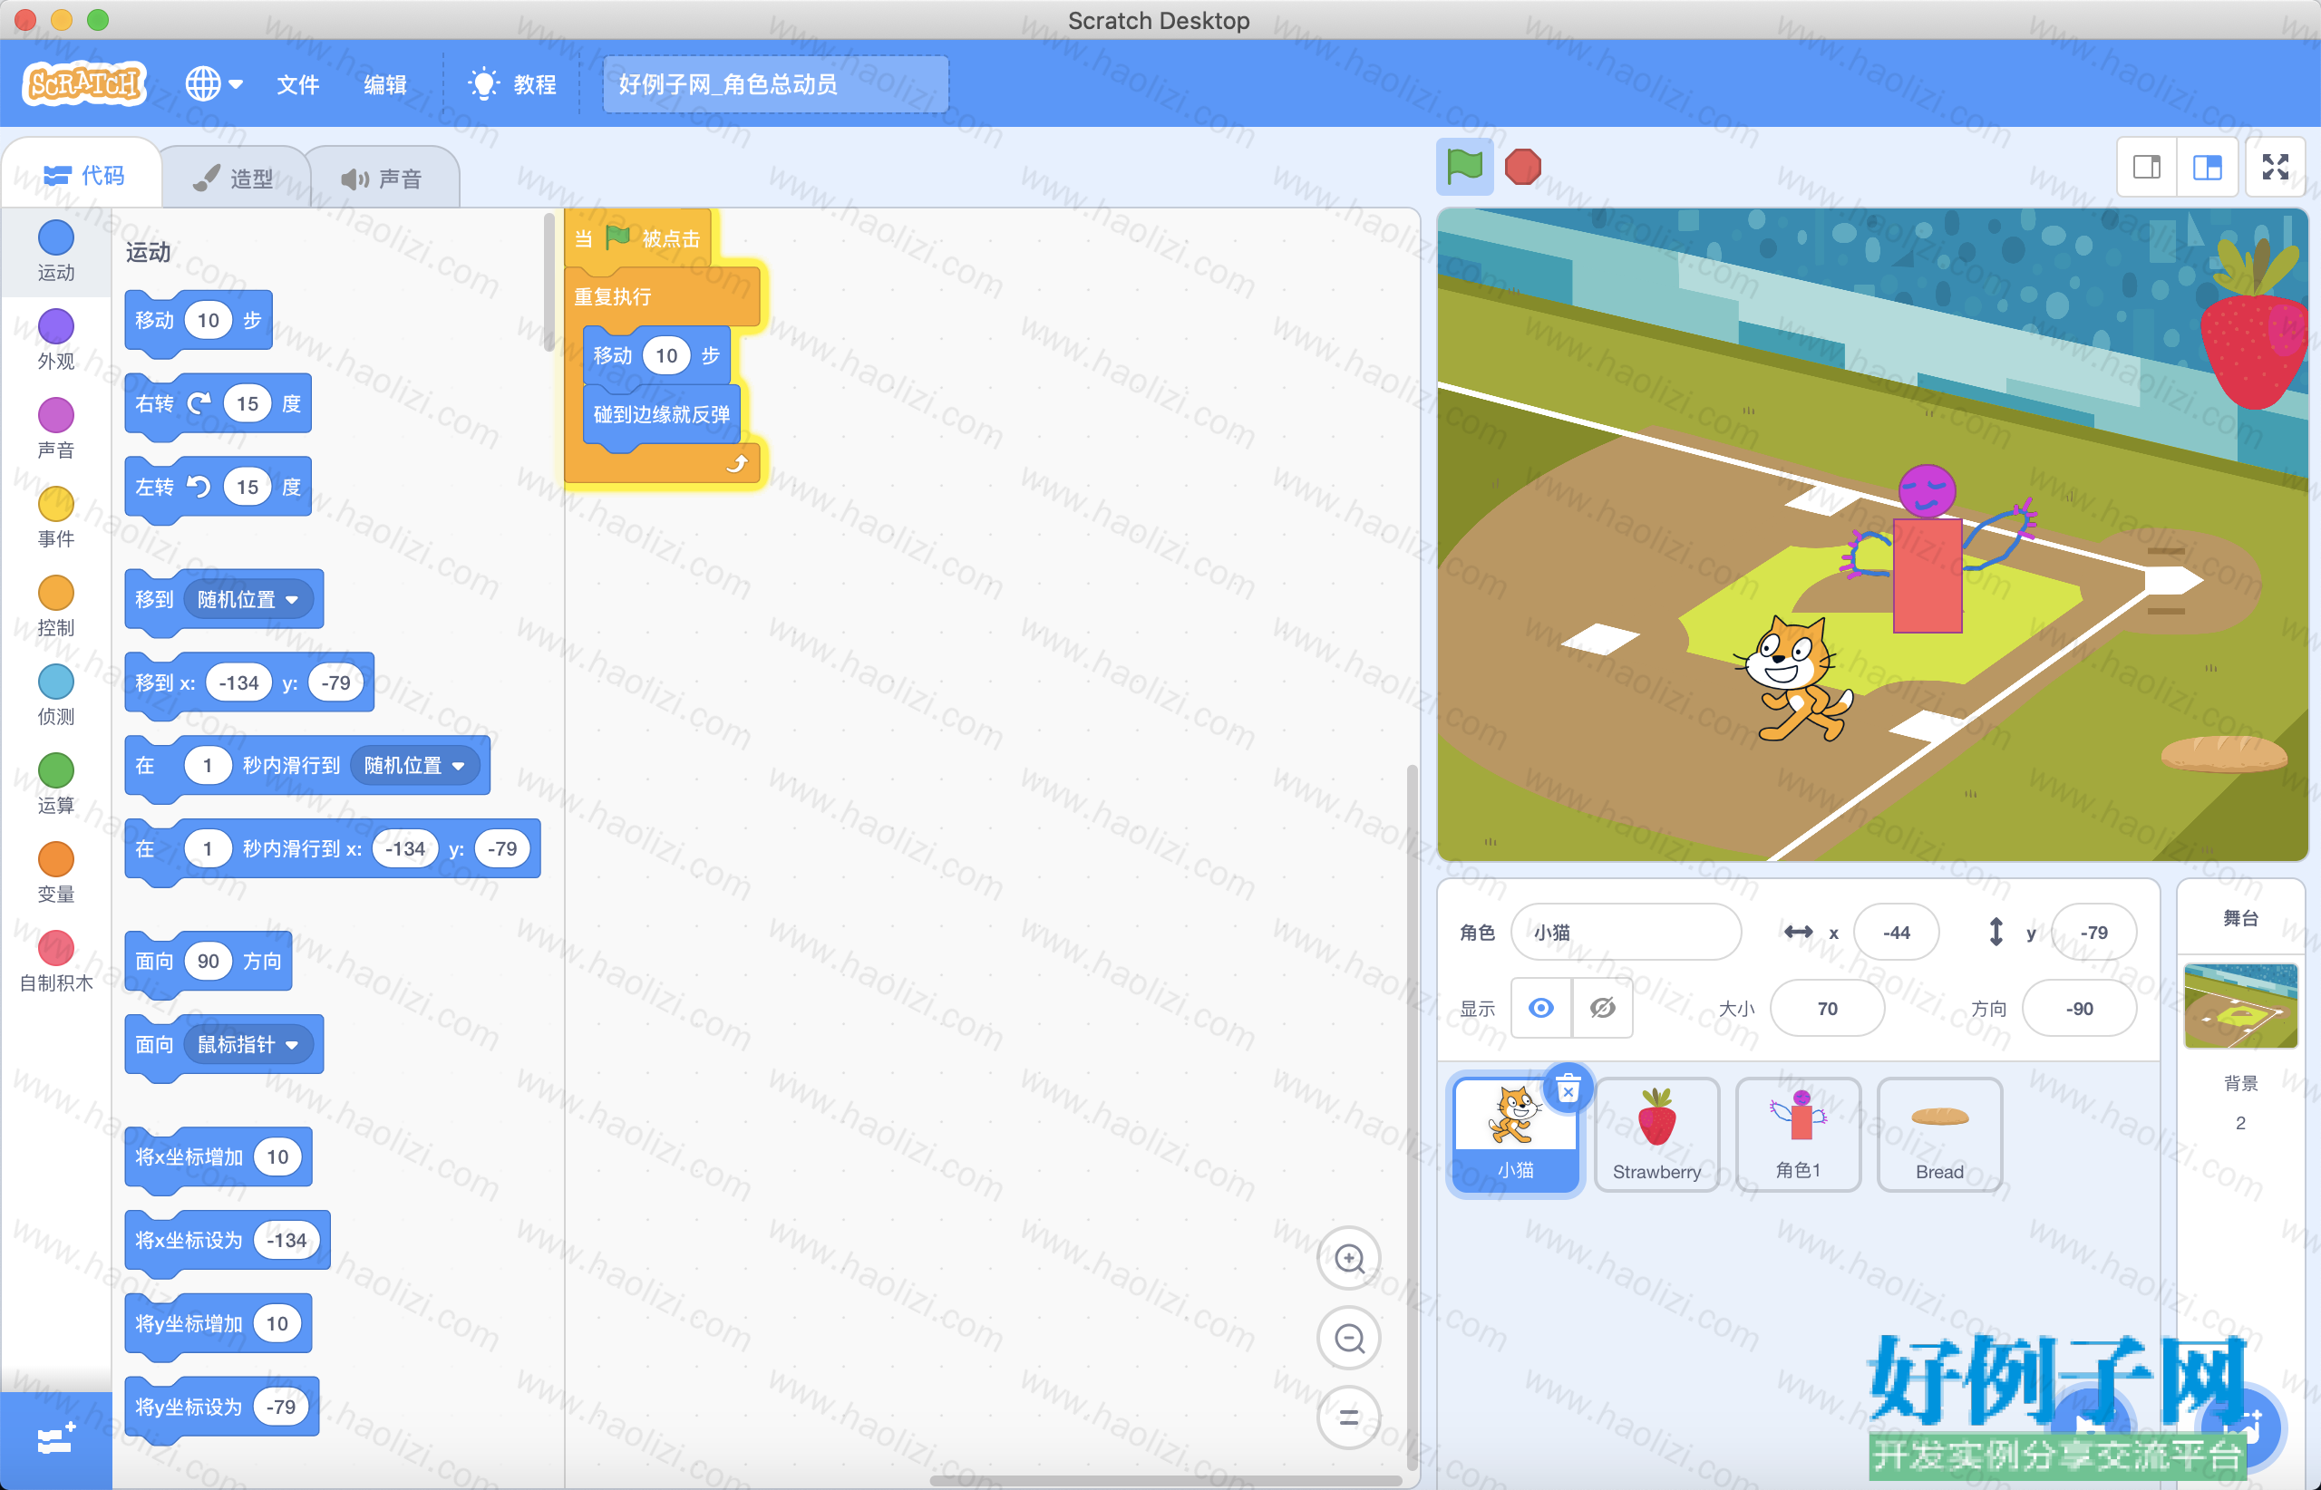Switch to the 造型 tab

pyautogui.click(x=233, y=178)
